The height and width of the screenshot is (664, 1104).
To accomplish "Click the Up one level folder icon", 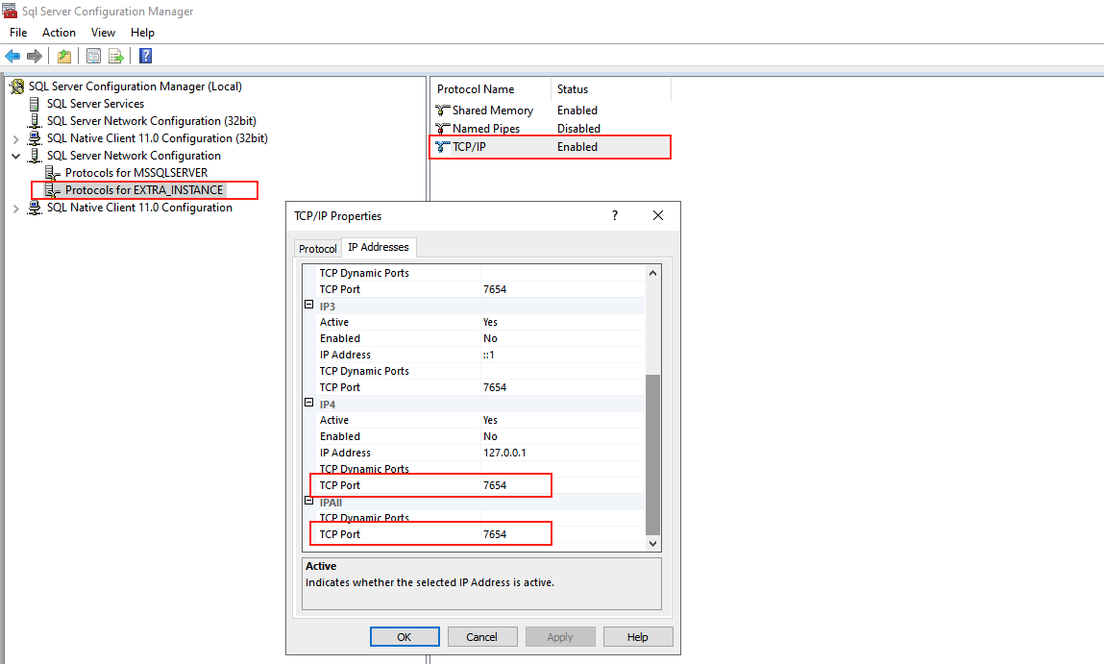I will coord(64,56).
